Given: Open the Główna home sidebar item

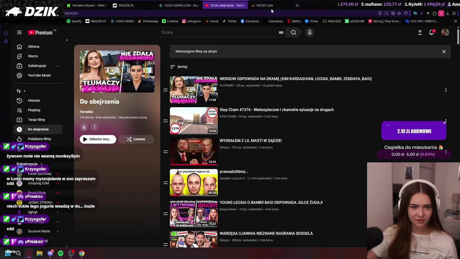Looking at the screenshot, I should pos(38,46).
